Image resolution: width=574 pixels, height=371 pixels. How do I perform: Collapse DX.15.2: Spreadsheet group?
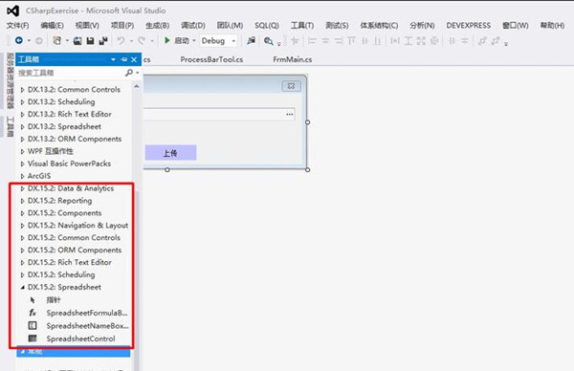coord(22,288)
